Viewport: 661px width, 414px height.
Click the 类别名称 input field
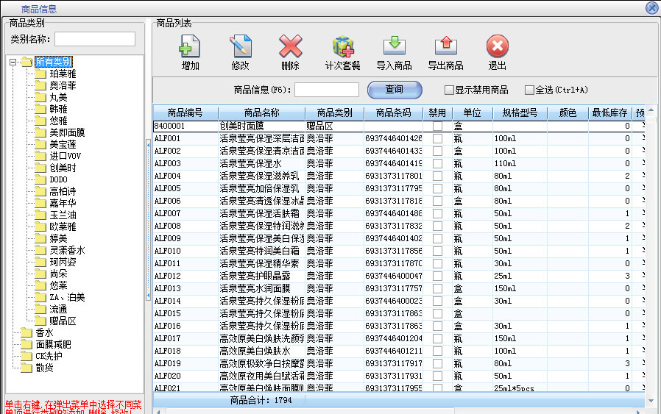[94, 39]
